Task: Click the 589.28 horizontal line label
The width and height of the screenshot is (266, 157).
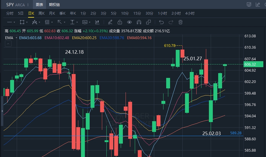Action: tap(236, 133)
